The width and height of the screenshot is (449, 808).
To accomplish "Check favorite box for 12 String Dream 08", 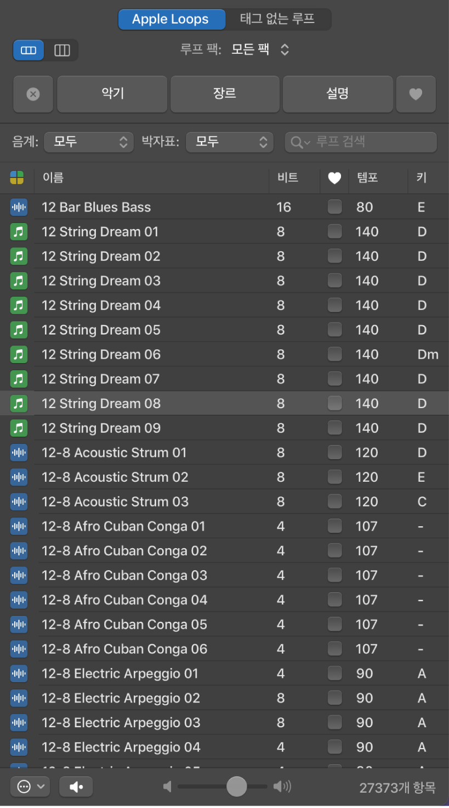I will pyautogui.click(x=334, y=404).
